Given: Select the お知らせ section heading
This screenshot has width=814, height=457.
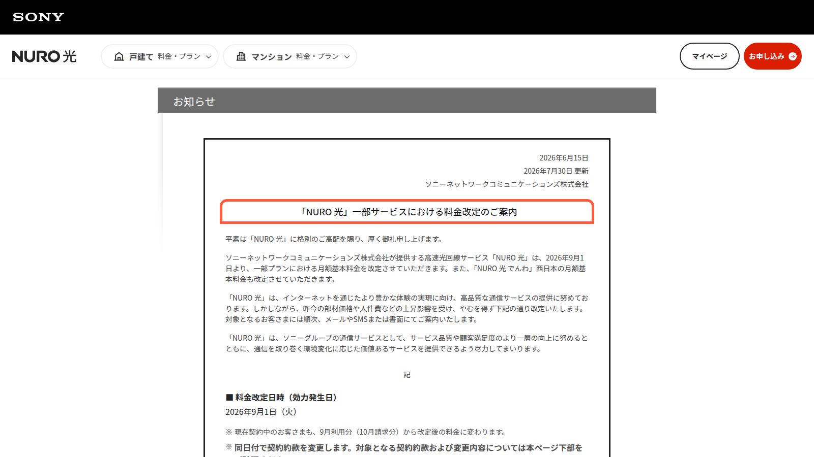Looking at the screenshot, I should coord(194,102).
